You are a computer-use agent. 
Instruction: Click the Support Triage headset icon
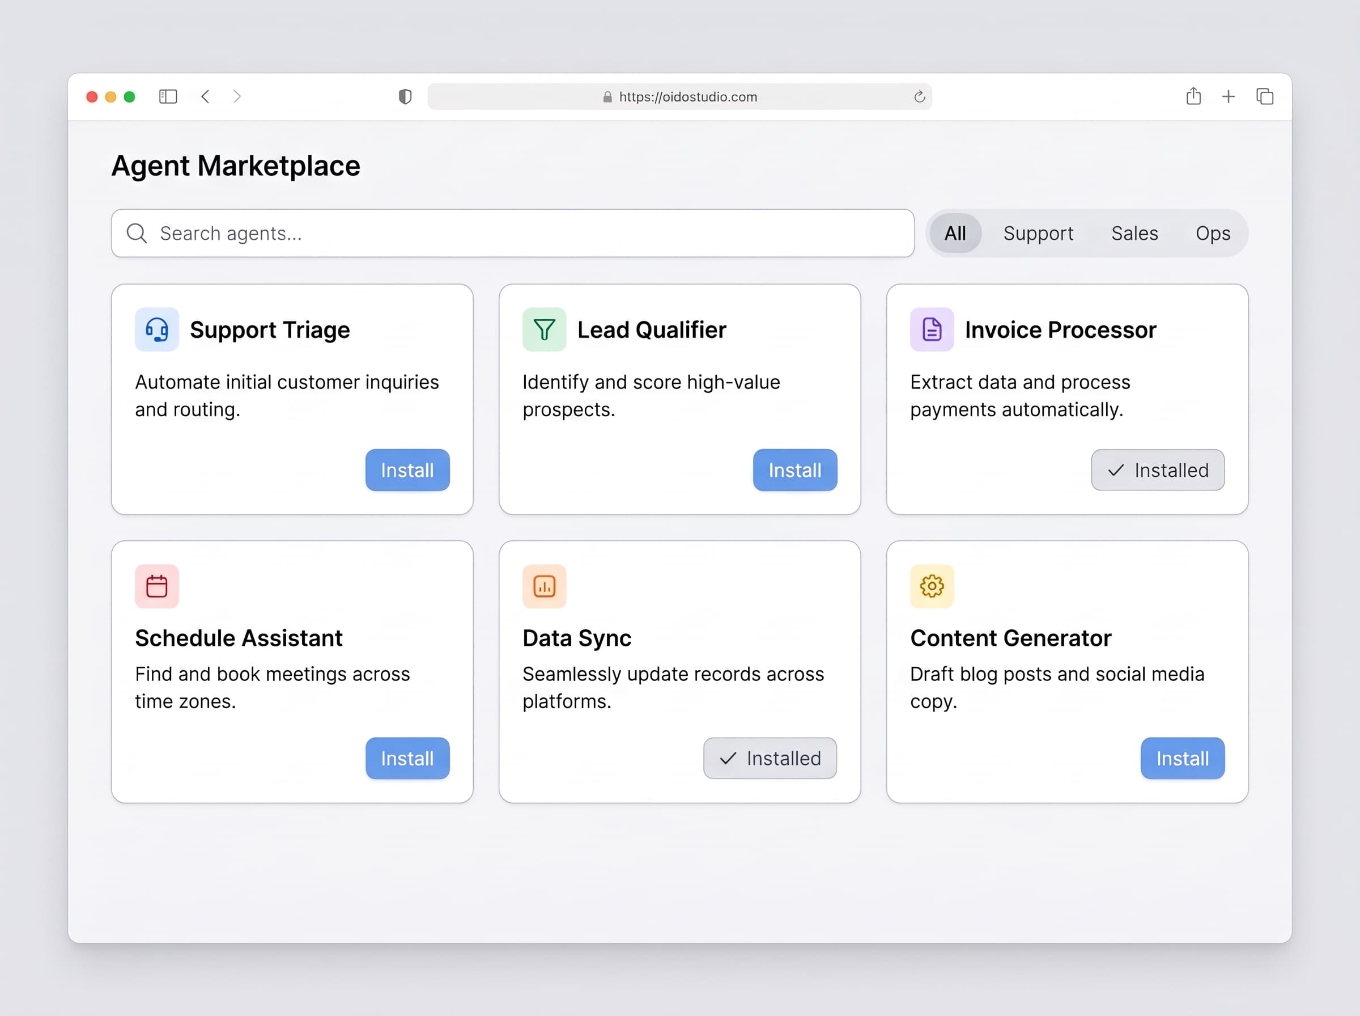[157, 329]
